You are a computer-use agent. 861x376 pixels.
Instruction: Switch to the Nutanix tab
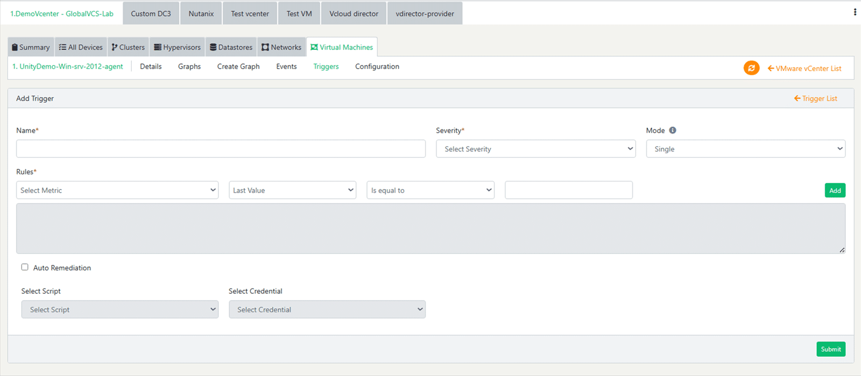(x=201, y=13)
